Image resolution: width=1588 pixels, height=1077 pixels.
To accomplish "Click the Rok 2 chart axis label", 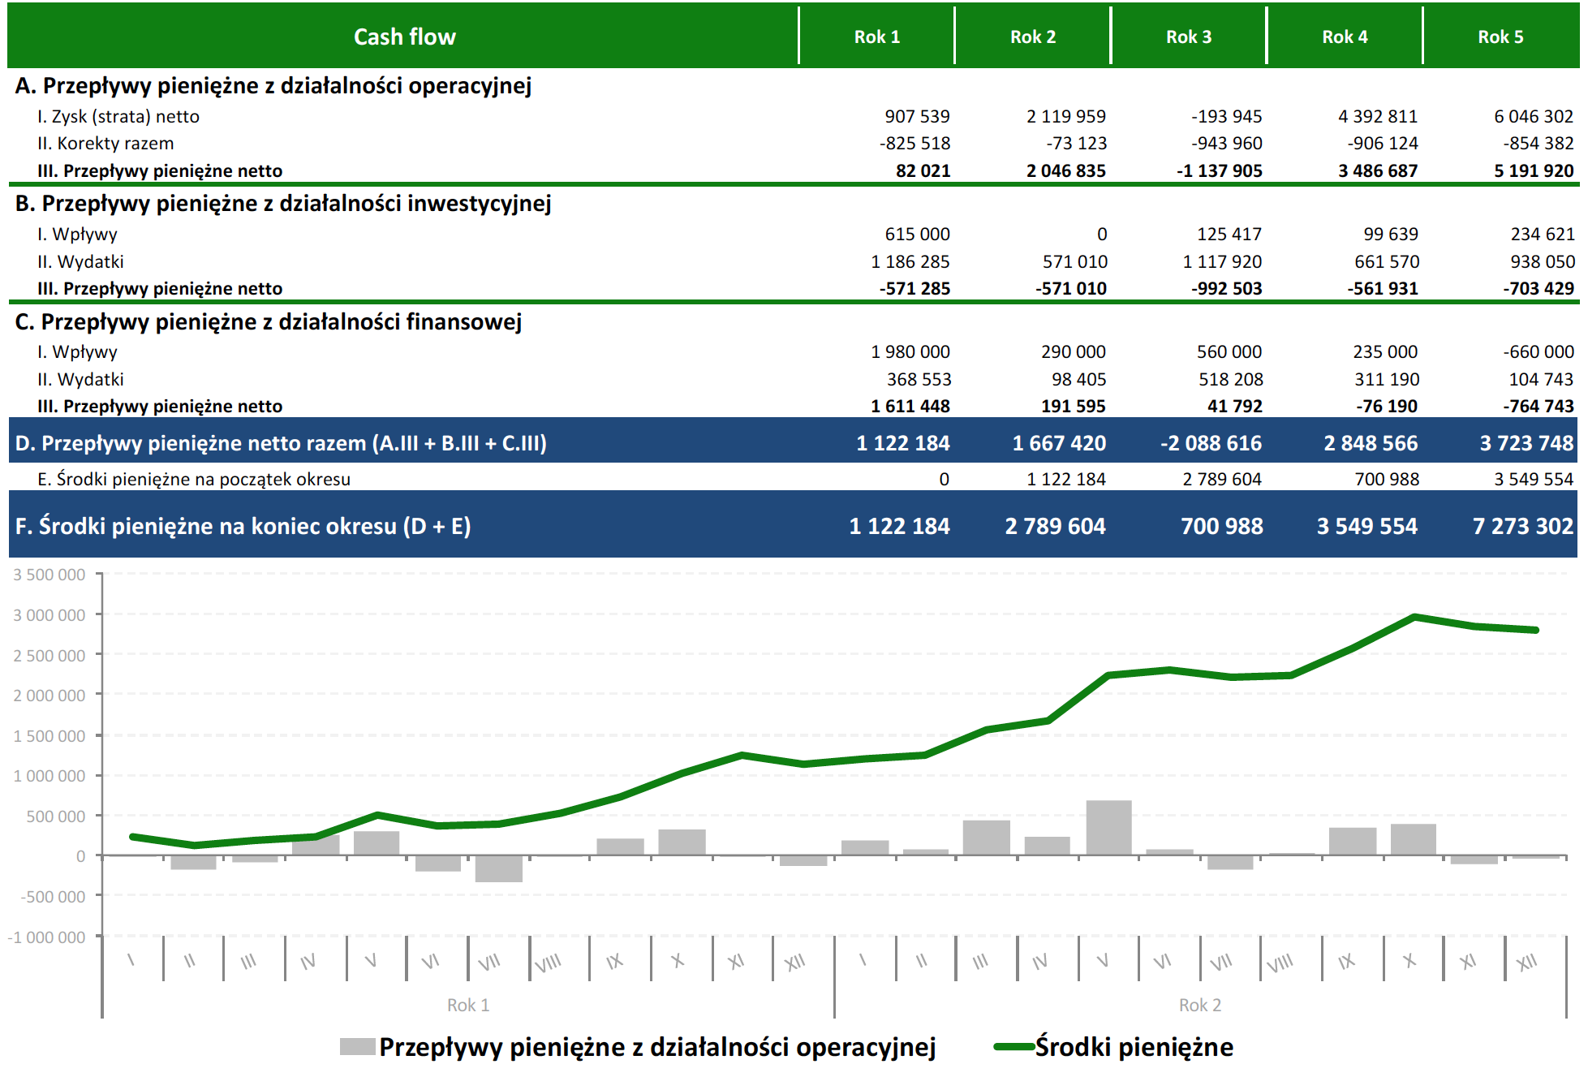I will (1200, 1006).
